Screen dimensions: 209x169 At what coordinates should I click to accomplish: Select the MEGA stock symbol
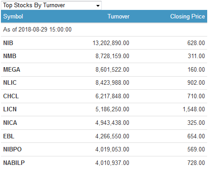tap(12, 69)
